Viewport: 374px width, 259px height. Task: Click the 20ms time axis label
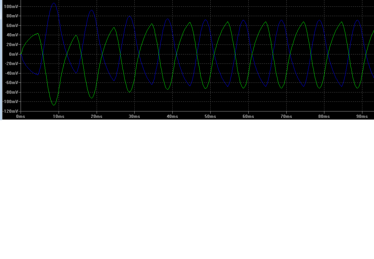click(97, 116)
